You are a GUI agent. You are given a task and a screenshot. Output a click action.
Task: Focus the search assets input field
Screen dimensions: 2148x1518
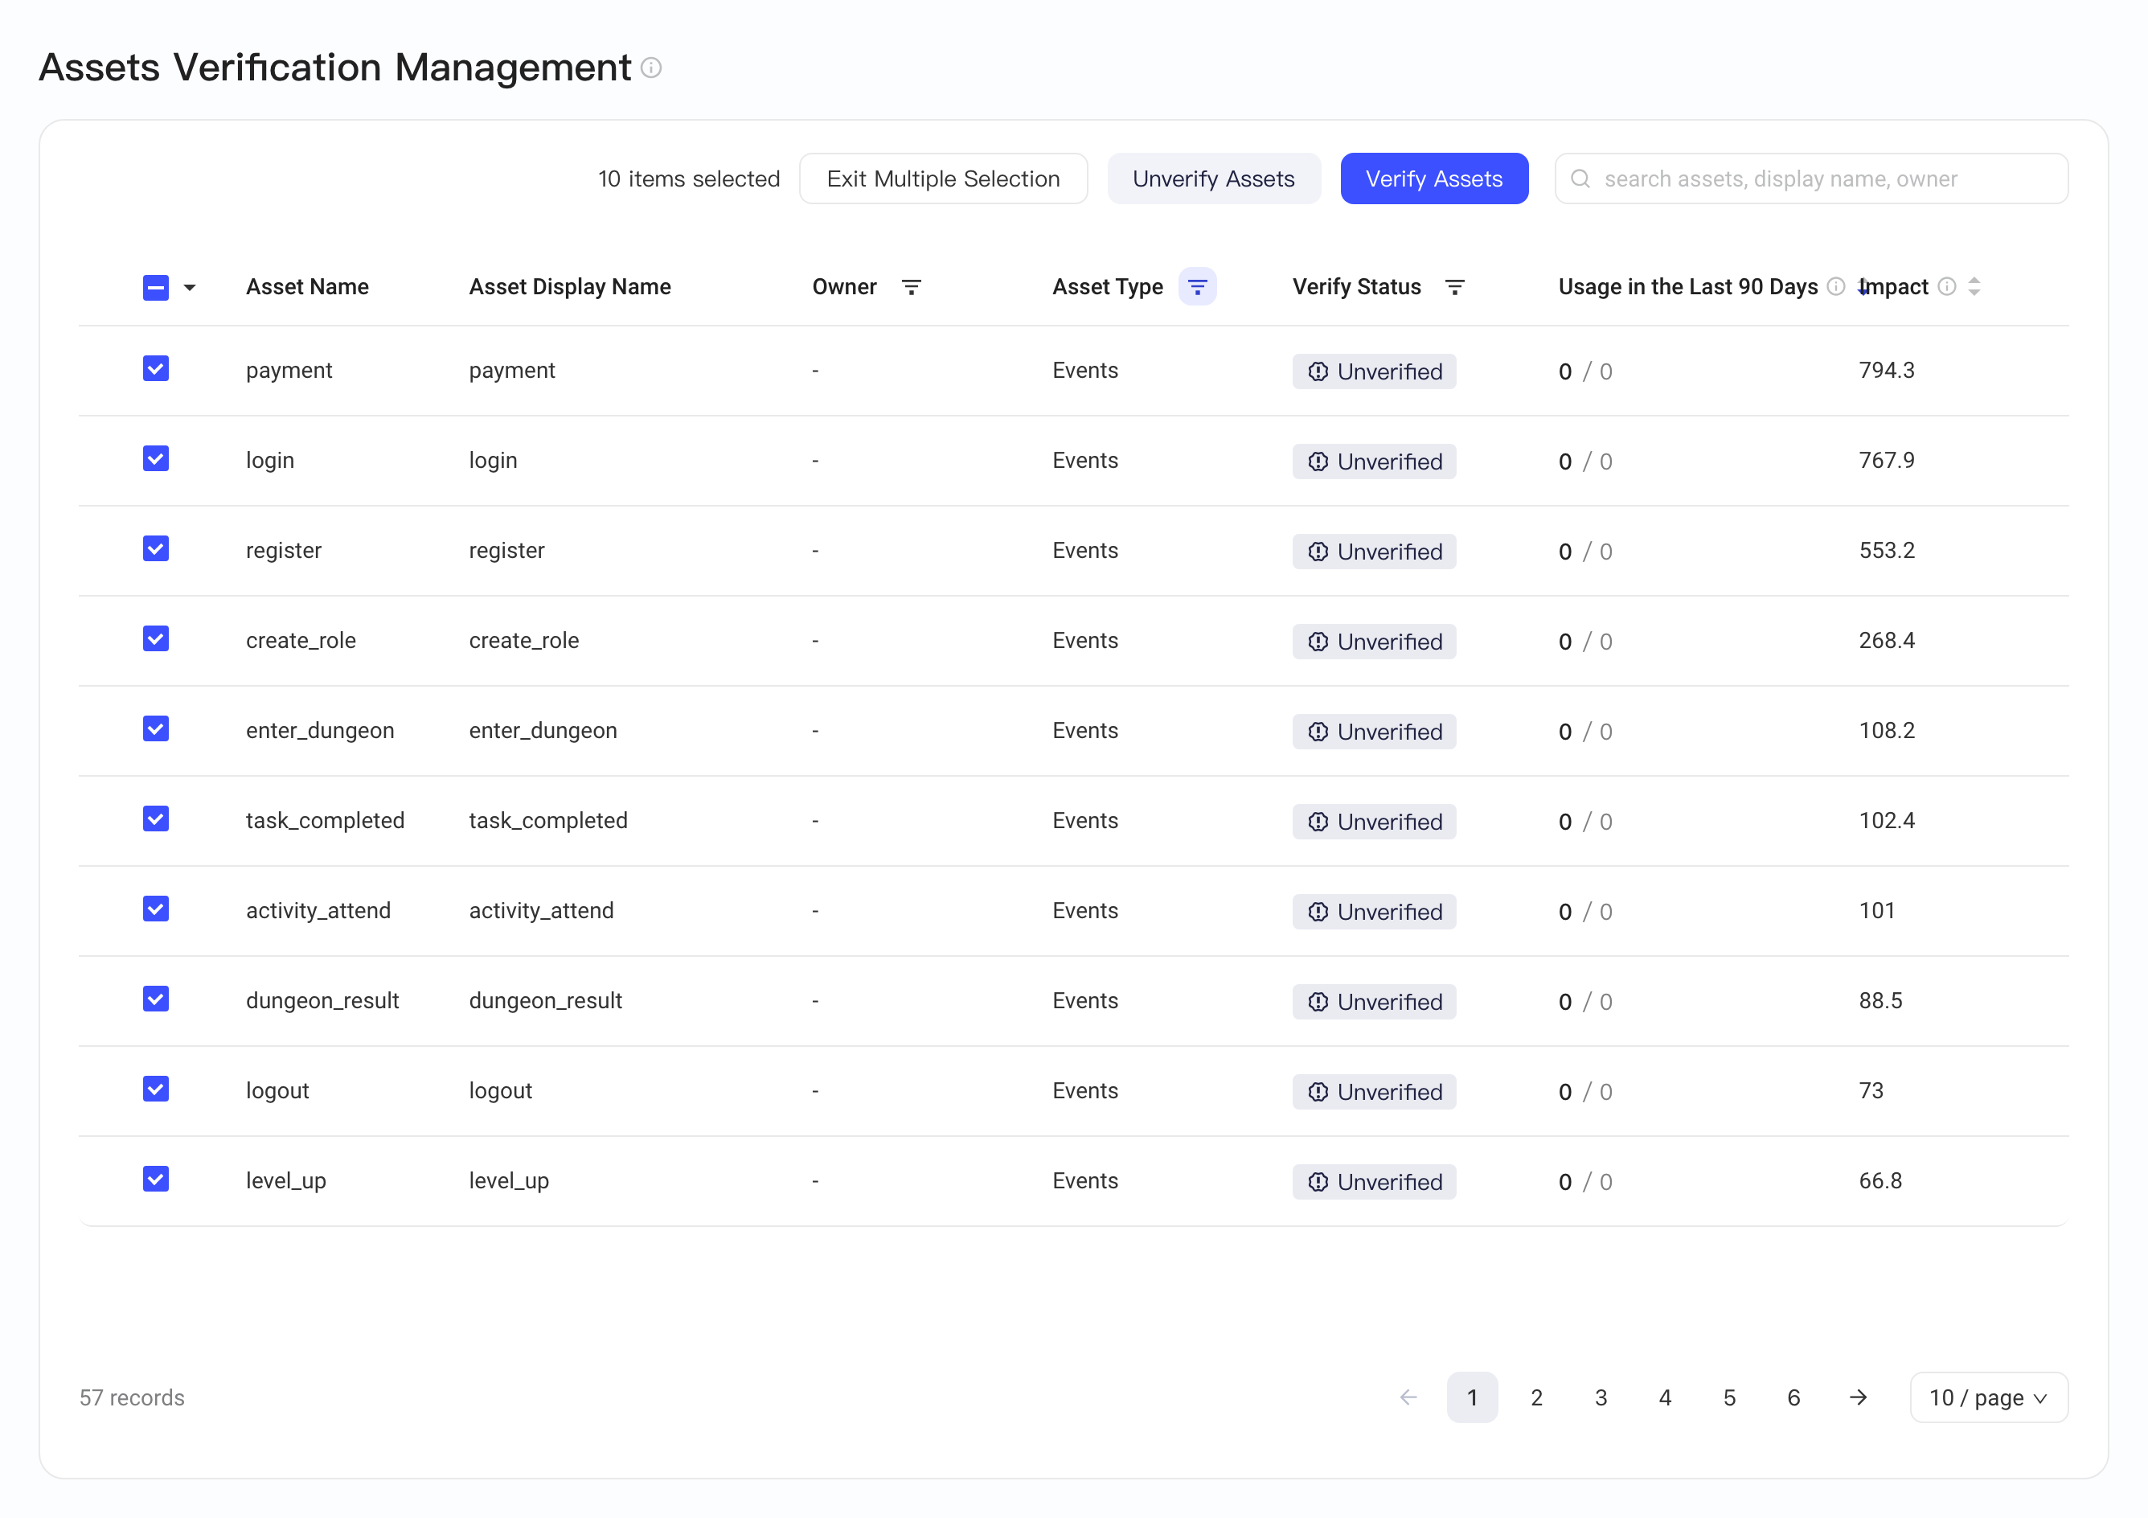(1810, 178)
